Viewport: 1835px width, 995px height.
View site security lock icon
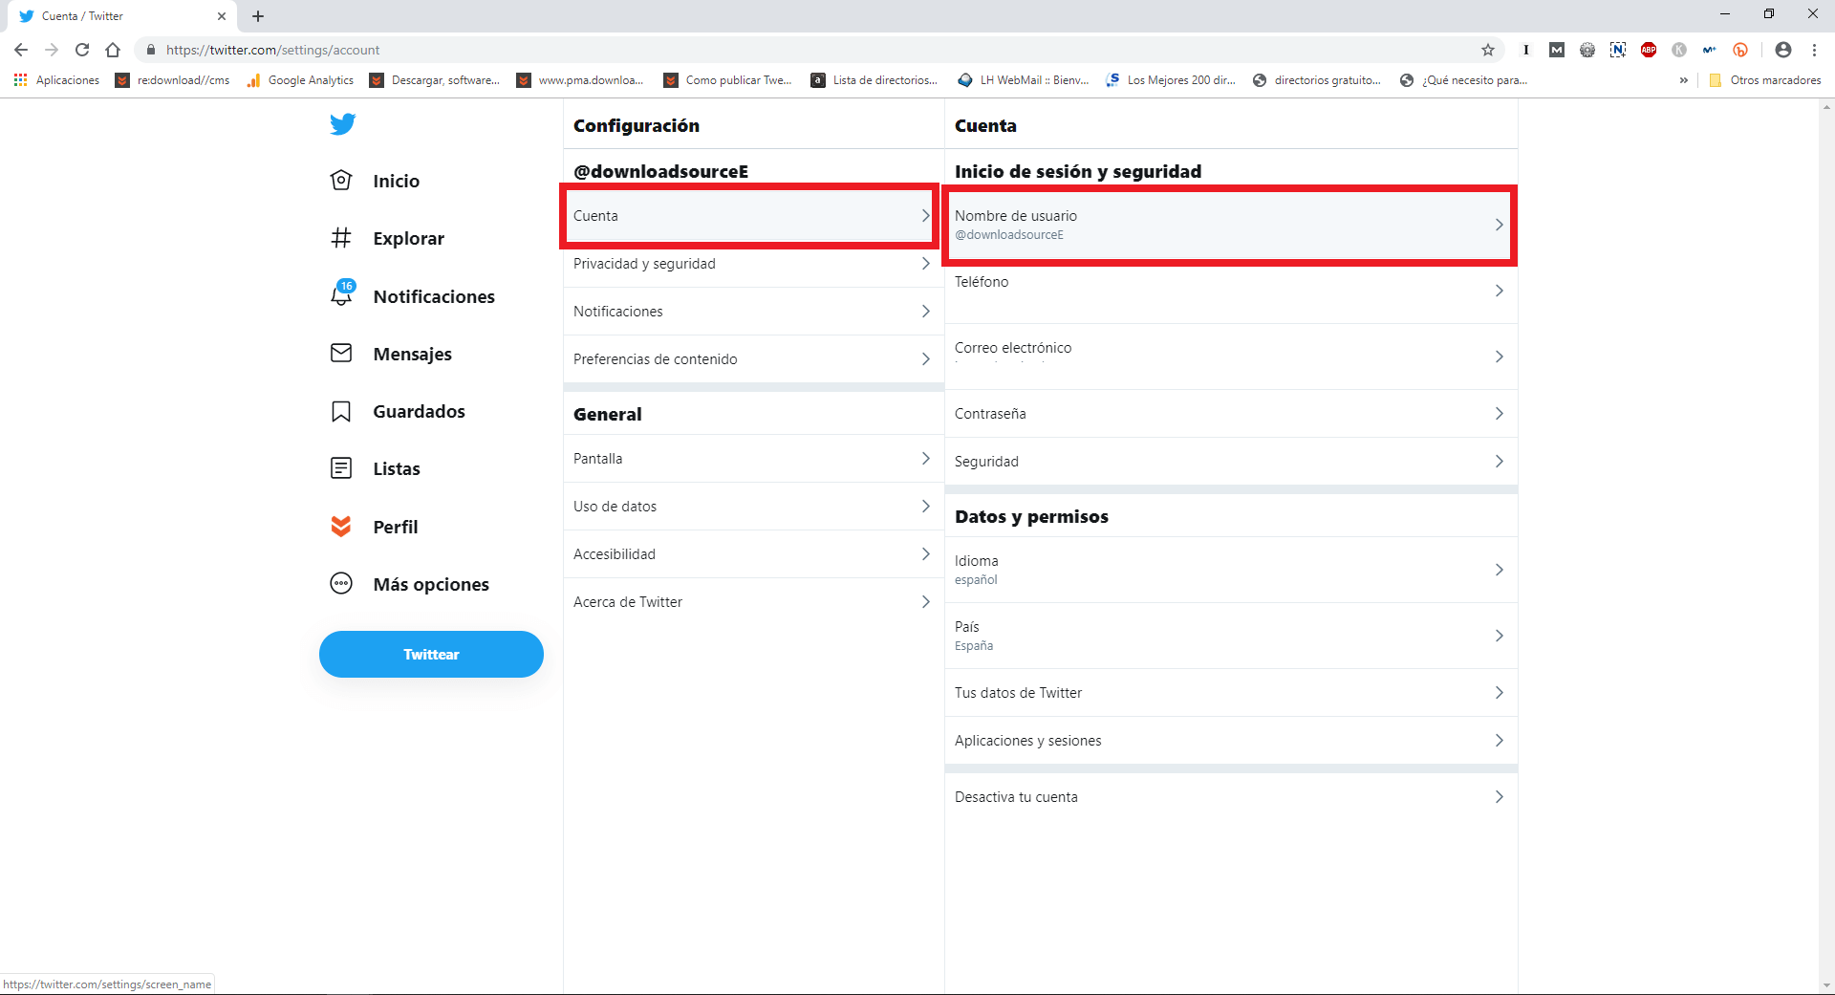(150, 50)
